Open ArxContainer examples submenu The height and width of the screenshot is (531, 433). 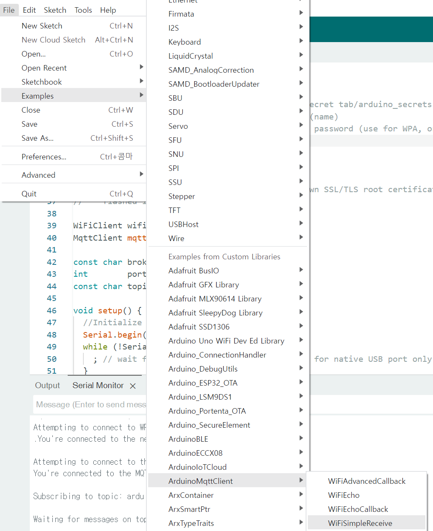coord(228,495)
